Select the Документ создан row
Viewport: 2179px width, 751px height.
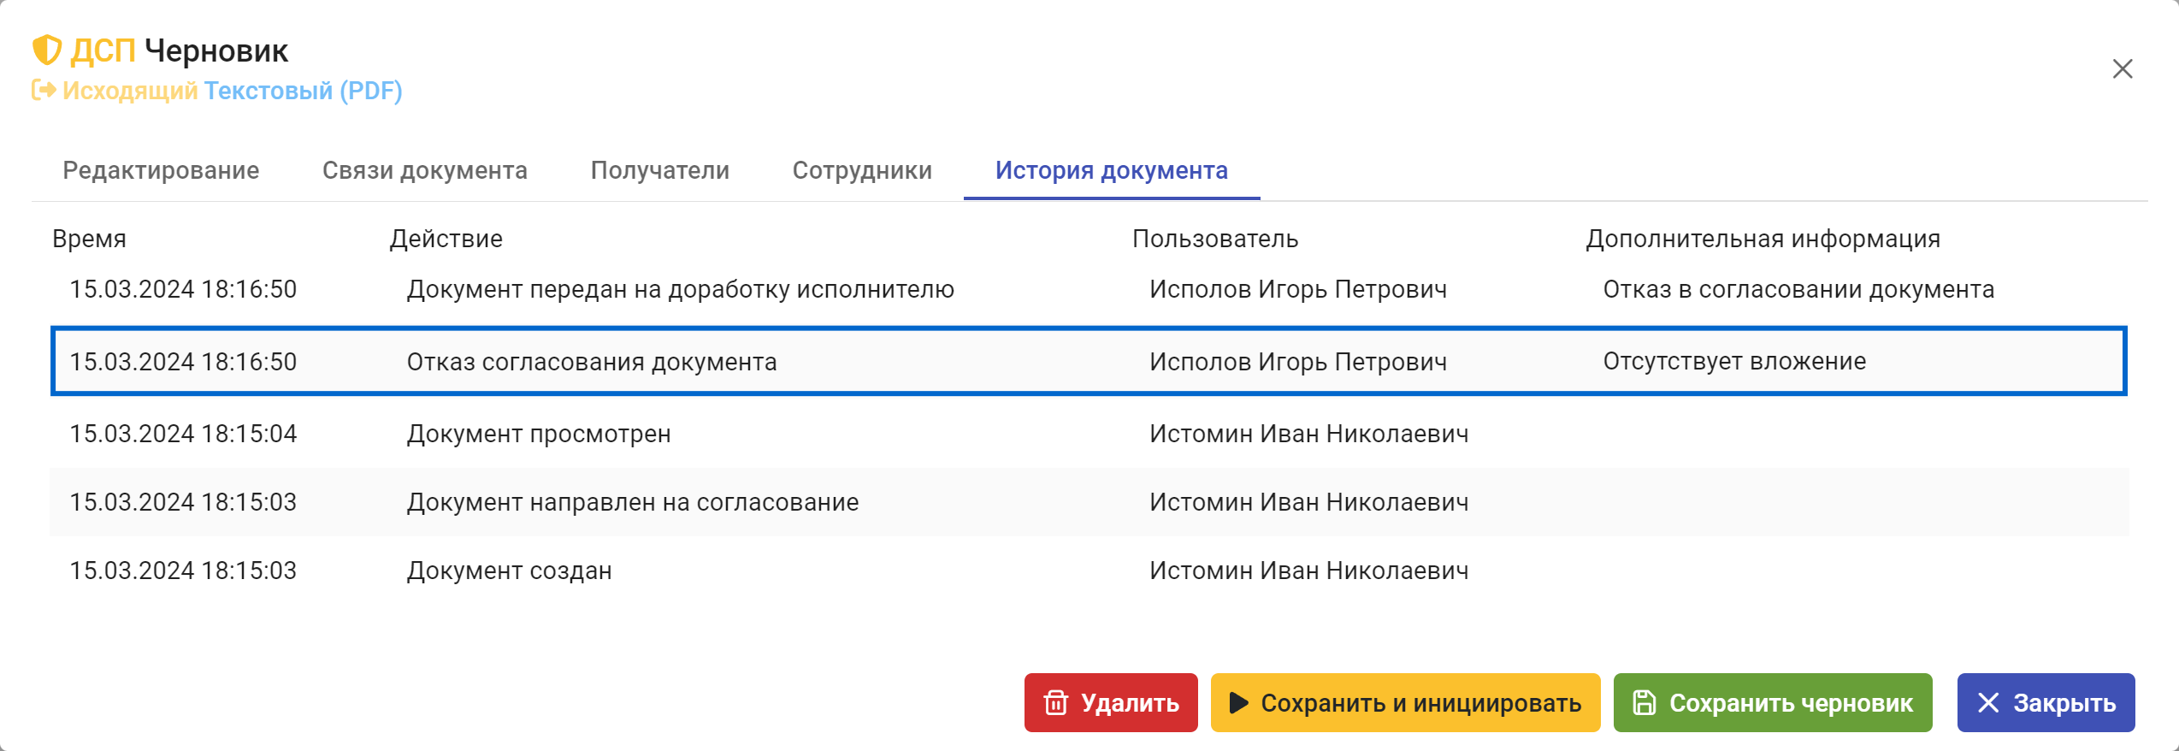coord(1089,571)
